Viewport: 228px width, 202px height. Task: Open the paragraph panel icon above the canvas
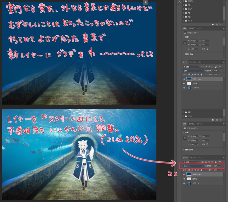coord(145,2)
